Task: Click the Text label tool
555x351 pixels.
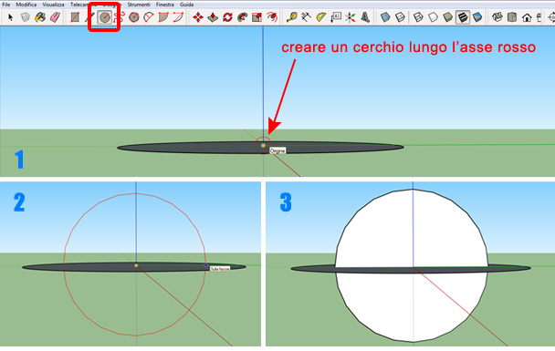Action: pyautogui.click(x=336, y=17)
